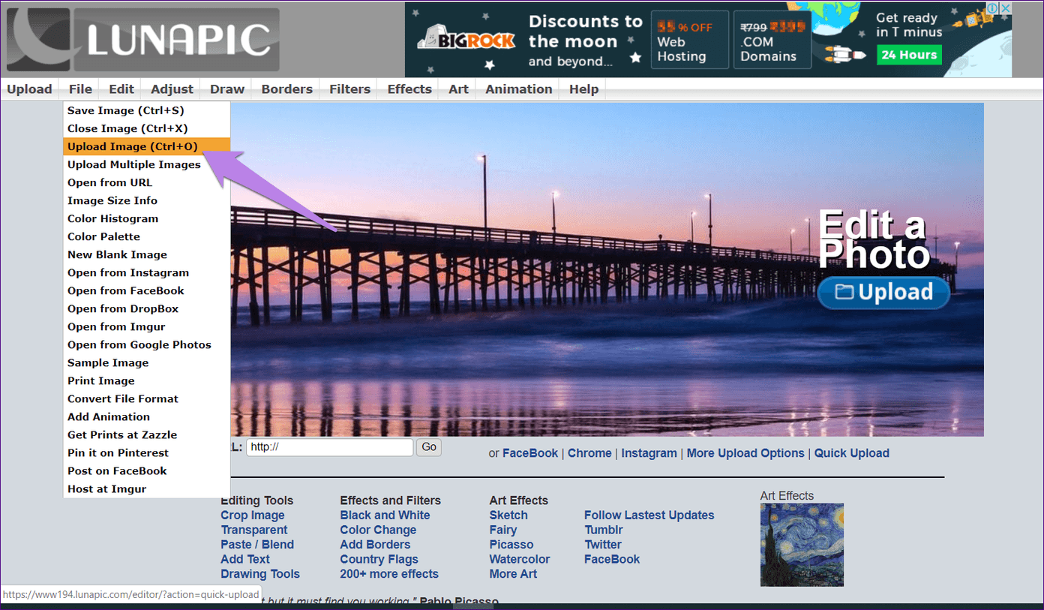Open the Starry Night Art Effects thumbnail
The image size is (1044, 610).
click(x=802, y=545)
